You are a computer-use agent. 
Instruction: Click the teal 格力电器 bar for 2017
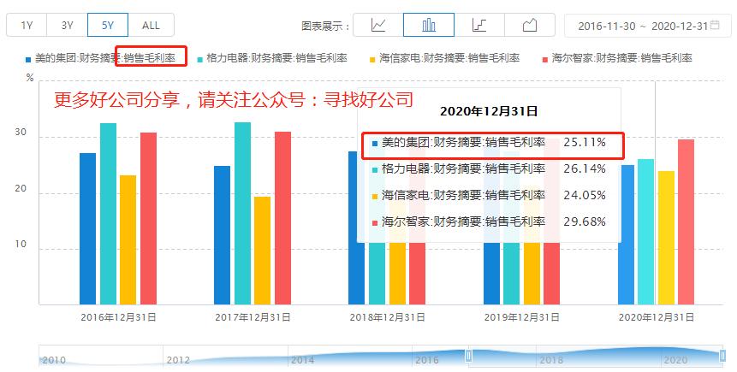(x=242, y=213)
